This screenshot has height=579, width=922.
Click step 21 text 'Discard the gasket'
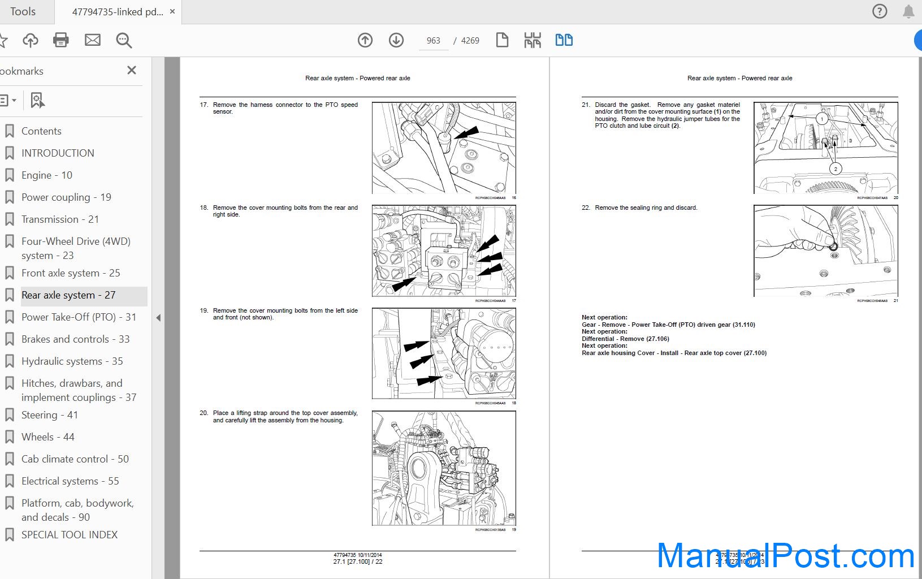[622, 105]
